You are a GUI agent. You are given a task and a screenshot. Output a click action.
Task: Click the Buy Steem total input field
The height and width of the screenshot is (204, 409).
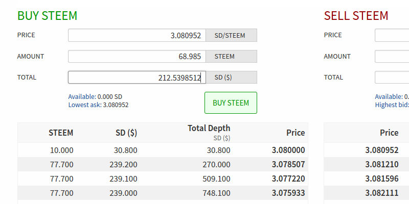coord(137,78)
